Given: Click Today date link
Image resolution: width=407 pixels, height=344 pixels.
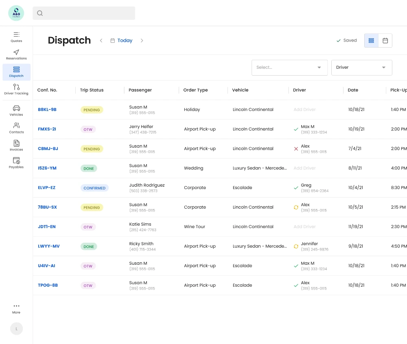Looking at the screenshot, I should point(125,40).
